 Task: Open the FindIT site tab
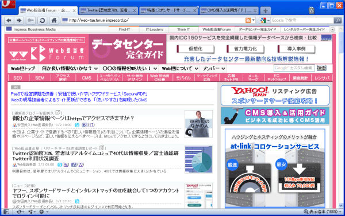click(x=124, y=29)
